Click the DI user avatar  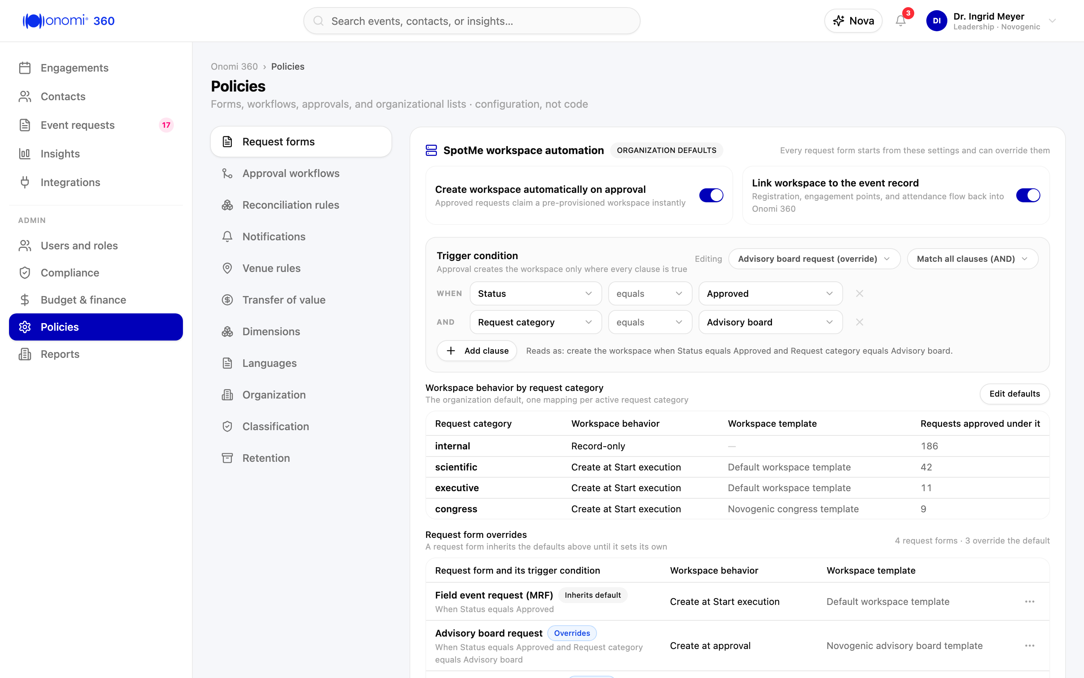936,21
